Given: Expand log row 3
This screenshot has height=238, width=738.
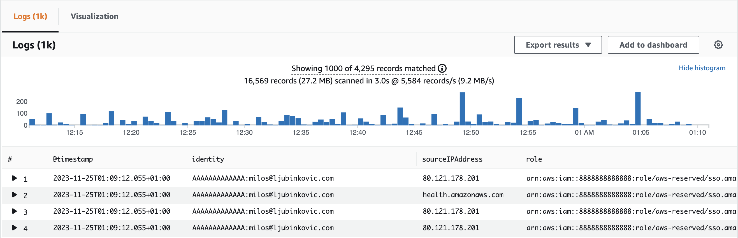Looking at the screenshot, I should [x=14, y=211].
